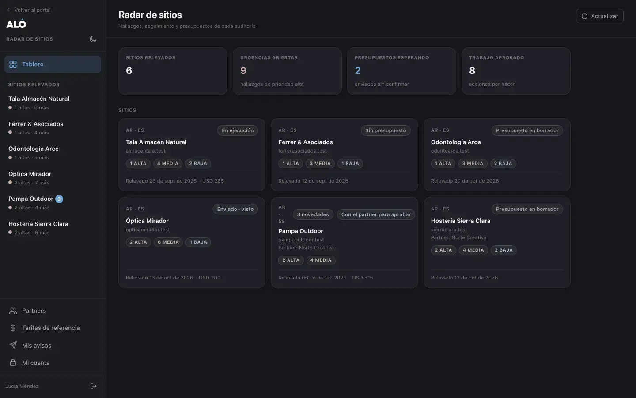This screenshot has width=636, height=398.
Task: Open Partners in the sidebar
Action: click(53, 310)
